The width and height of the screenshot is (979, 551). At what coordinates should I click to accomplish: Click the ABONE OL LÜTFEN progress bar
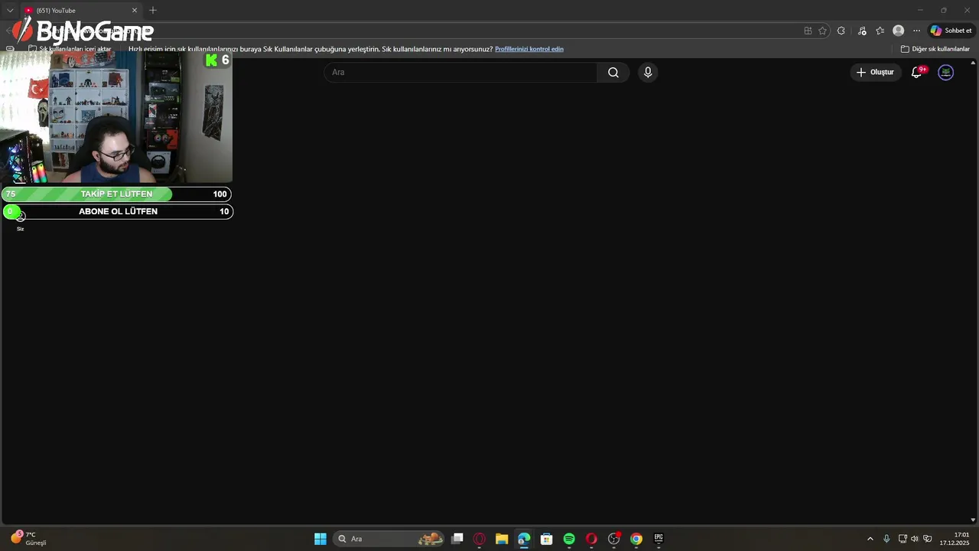[118, 212]
